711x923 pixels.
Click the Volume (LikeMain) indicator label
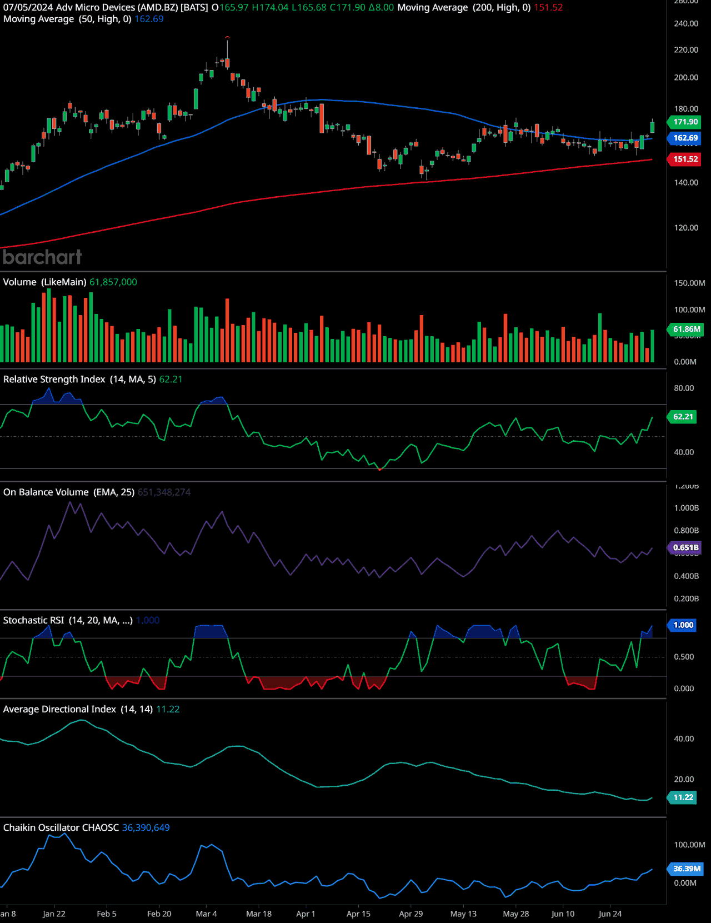coord(44,282)
